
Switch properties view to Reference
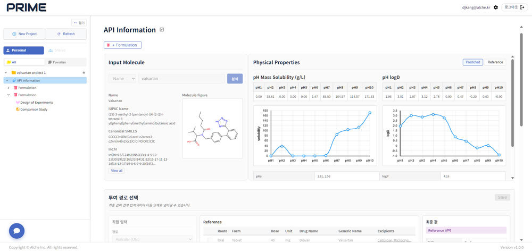tap(495, 62)
